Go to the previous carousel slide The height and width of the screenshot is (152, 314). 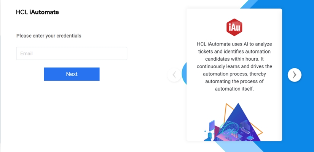click(174, 75)
